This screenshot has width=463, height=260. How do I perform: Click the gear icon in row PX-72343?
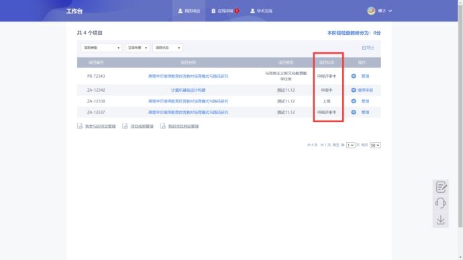(354, 76)
